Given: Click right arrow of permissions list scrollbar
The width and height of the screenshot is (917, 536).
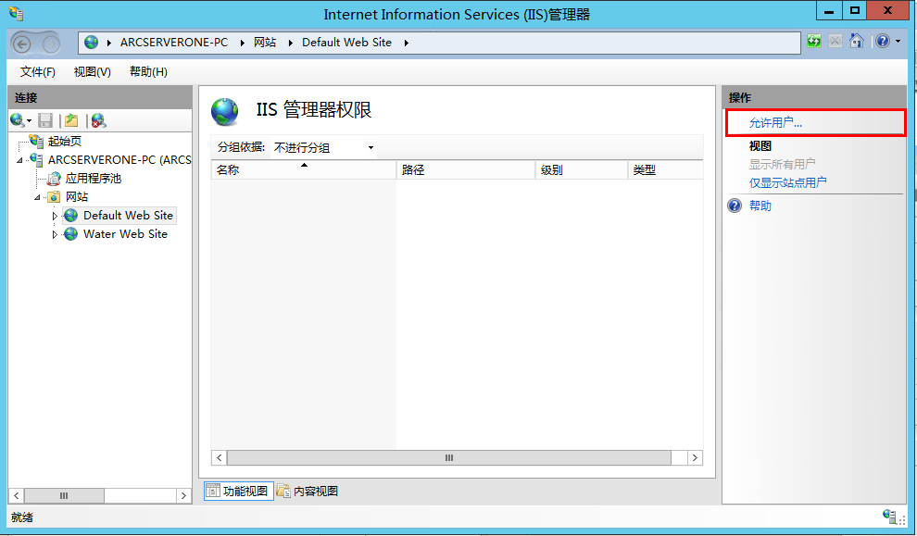Looking at the screenshot, I should [695, 457].
